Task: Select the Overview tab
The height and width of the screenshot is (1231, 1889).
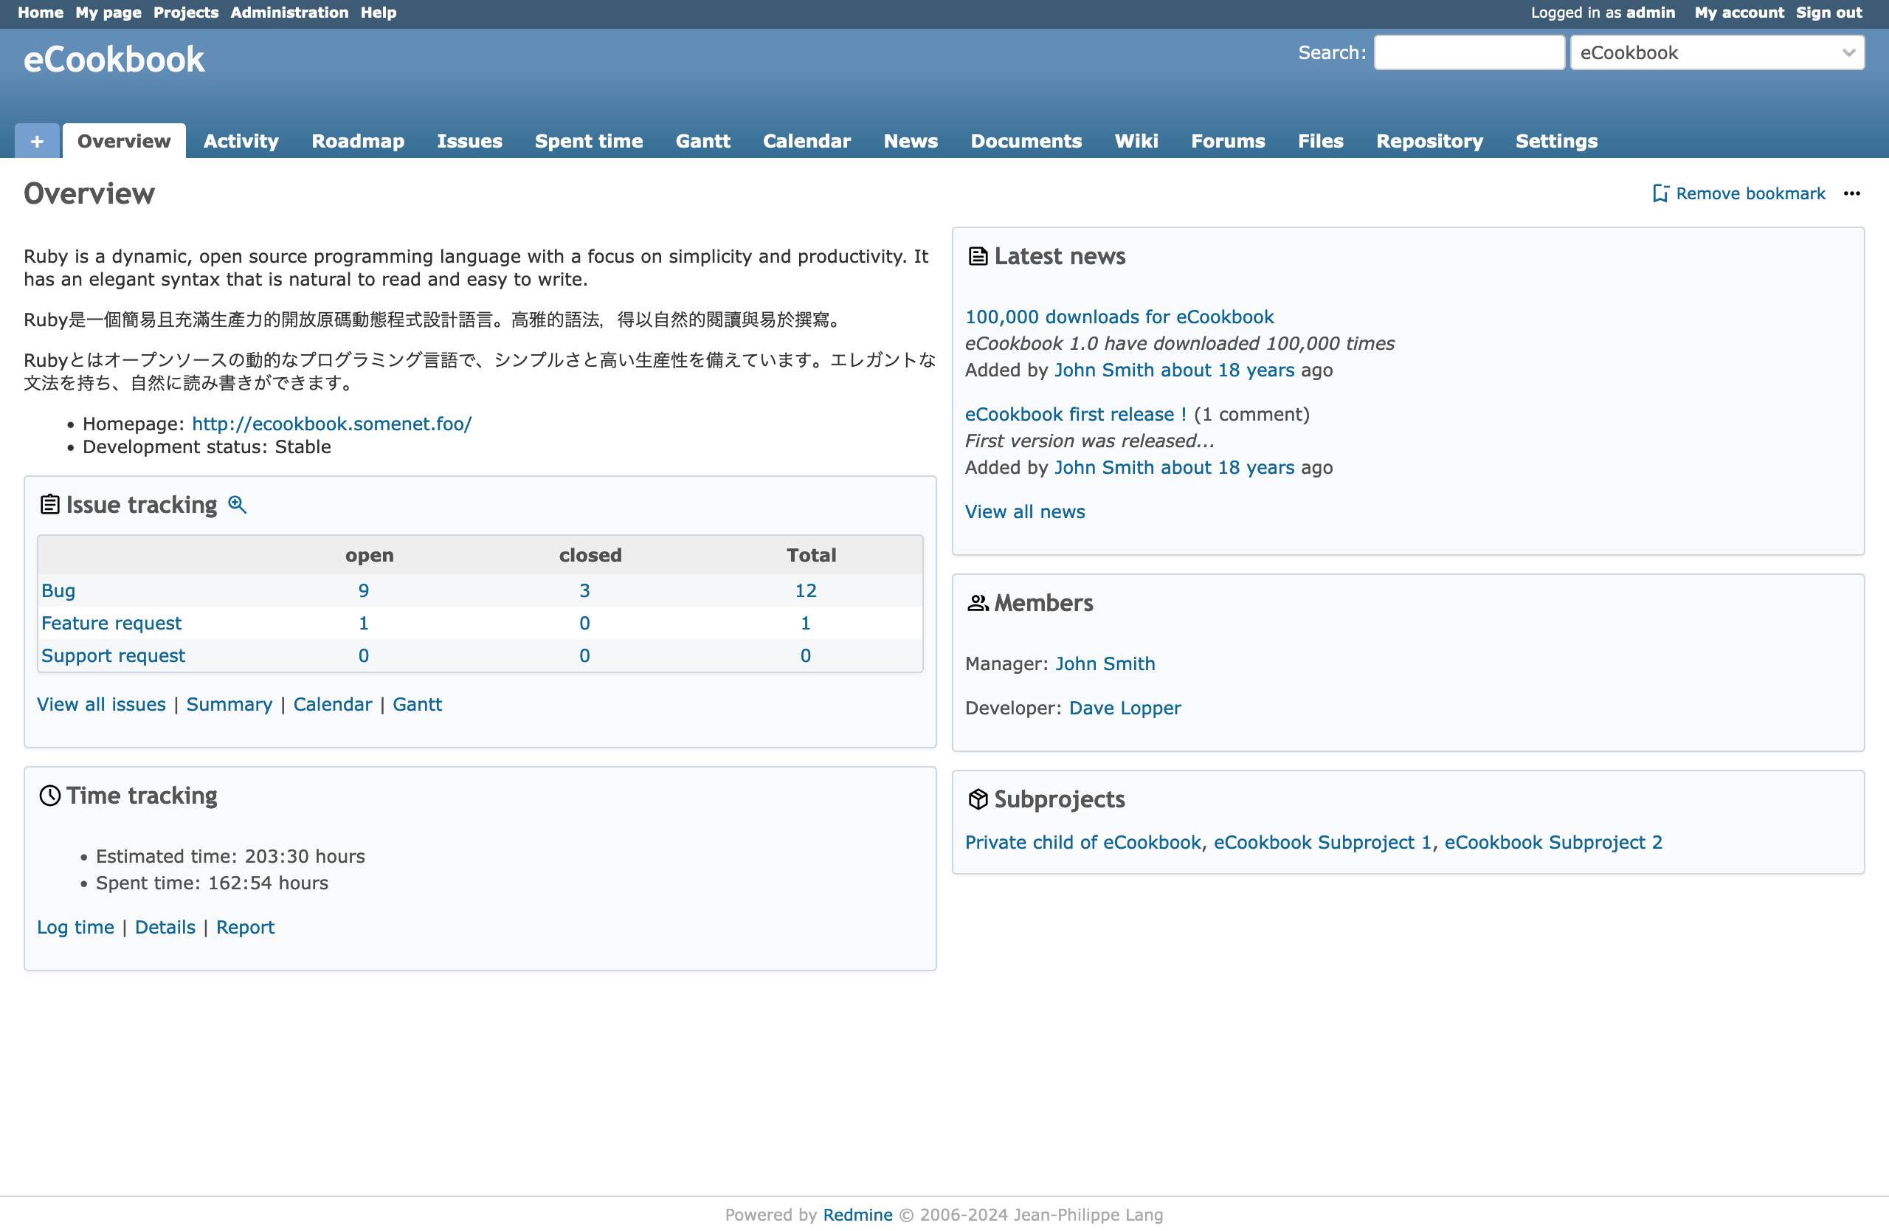Action: click(124, 141)
